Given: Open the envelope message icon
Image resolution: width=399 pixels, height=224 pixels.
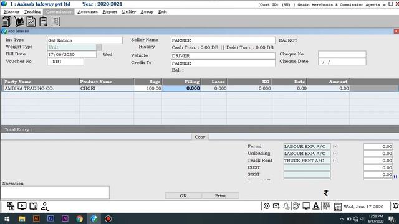Looking at the screenshot, I should tap(276, 206).
